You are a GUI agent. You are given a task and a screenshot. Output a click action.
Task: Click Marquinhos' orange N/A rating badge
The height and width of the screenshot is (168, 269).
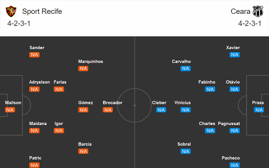[83, 69]
